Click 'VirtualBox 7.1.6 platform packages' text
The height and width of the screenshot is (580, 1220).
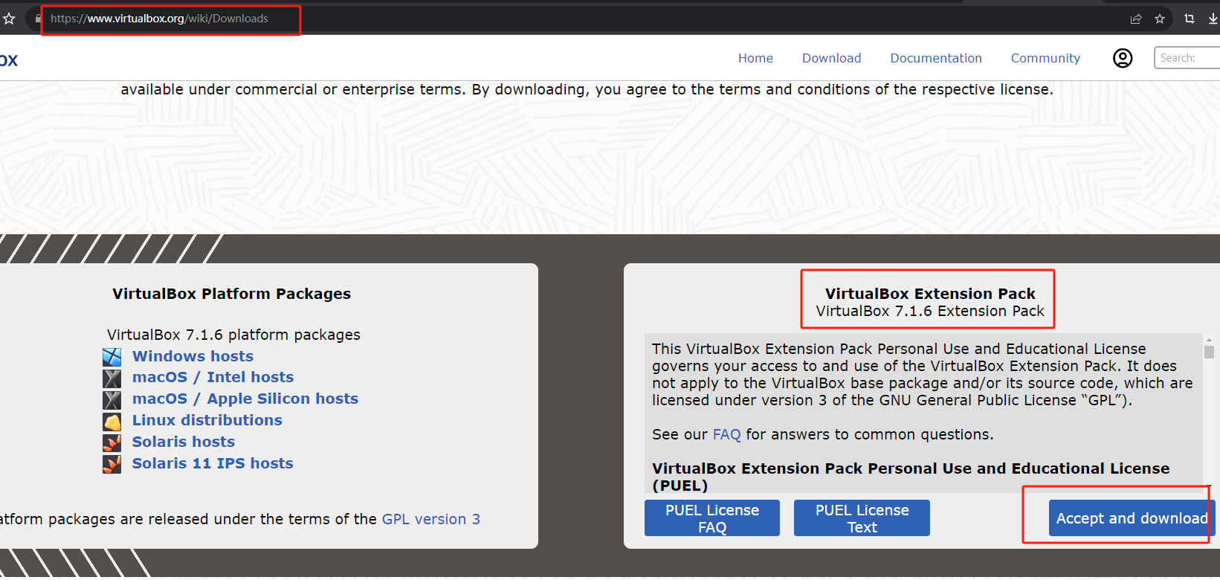(233, 335)
